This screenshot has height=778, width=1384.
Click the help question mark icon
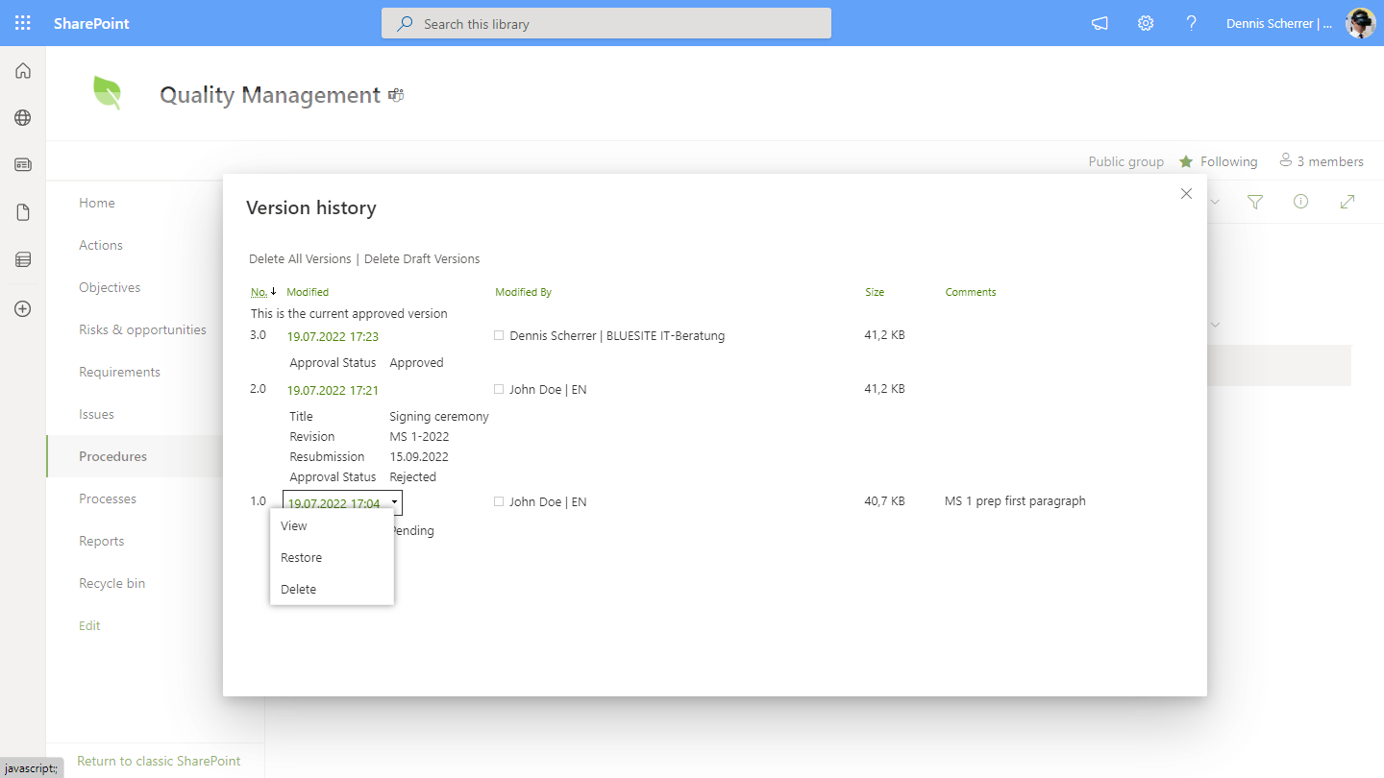[1192, 23]
